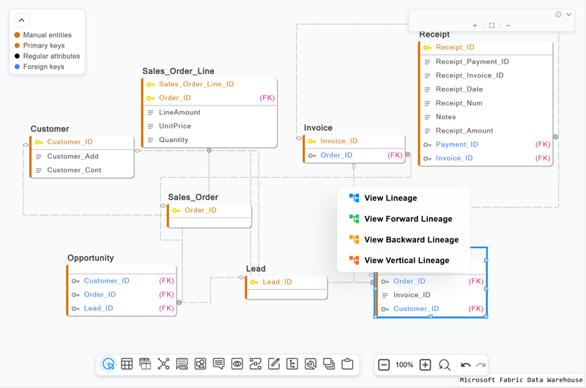Click the UnitPrice attribute row
Image resolution: width=586 pixels, height=388 pixels.
click(210, 126)
